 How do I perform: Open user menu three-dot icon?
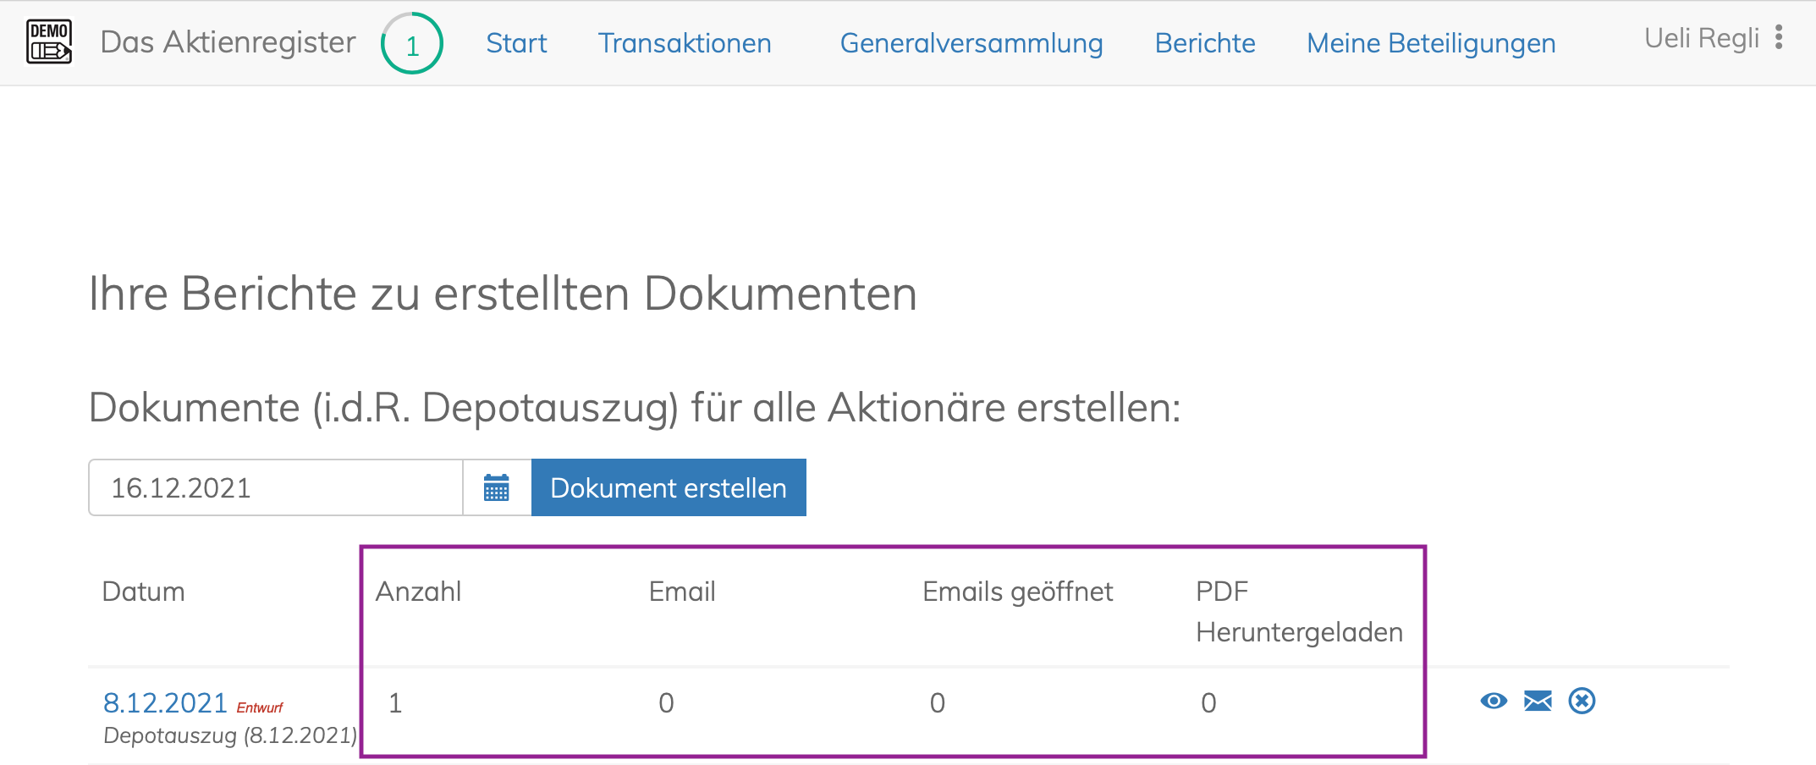1779,37
